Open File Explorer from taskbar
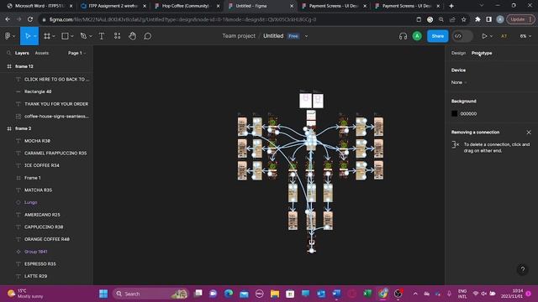The image size is (538, 302). [x=275, y=294]
